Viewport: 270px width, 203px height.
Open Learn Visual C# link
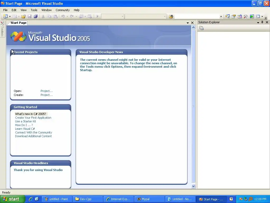click(x=25, y=129)
